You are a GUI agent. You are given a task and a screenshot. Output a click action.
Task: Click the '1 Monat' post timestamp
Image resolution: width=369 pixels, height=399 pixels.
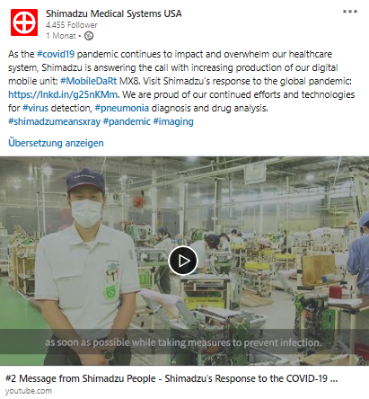click(x=61, y=36)
